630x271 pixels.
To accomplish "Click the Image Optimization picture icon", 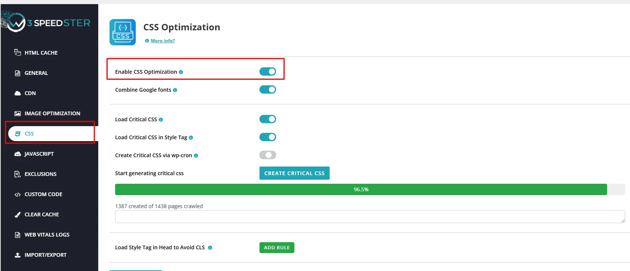I will 18,113.
